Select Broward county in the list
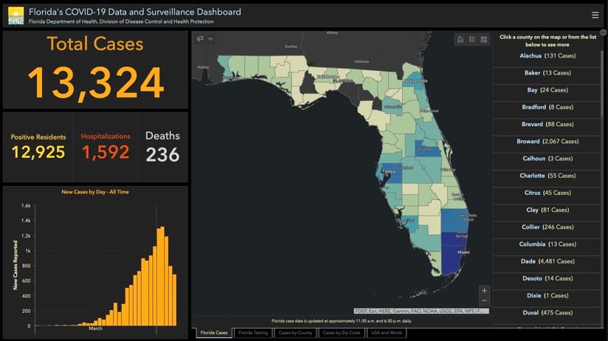 pyautogui.click(x=547, y=142)
